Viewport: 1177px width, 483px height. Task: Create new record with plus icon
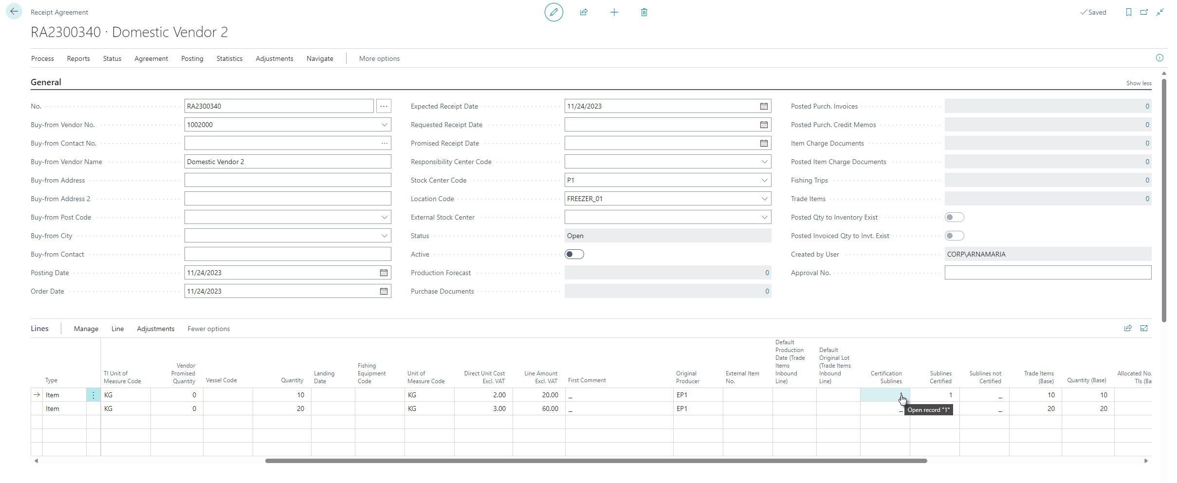tap(614, 12)
